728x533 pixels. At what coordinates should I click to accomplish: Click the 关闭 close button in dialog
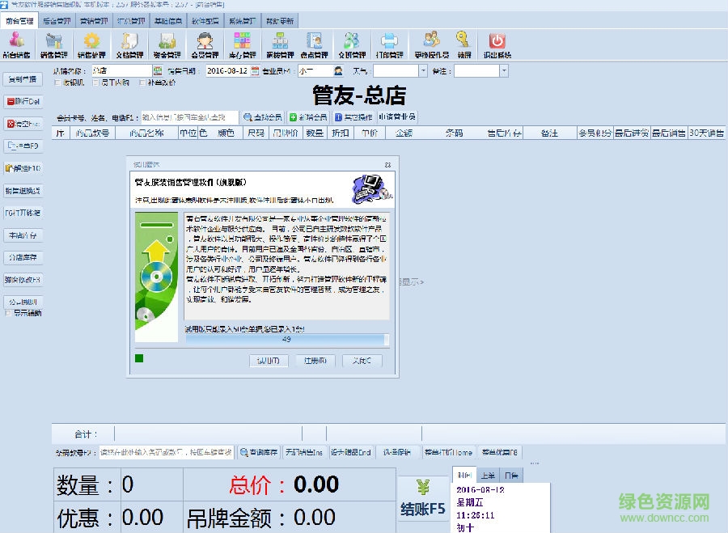[362, 361]
